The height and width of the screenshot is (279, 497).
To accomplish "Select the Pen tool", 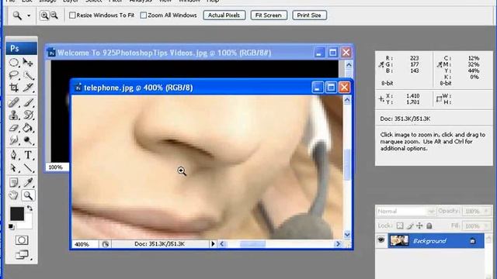I will [14, 155].
